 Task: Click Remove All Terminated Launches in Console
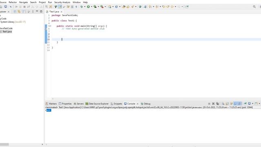point(217,104)
